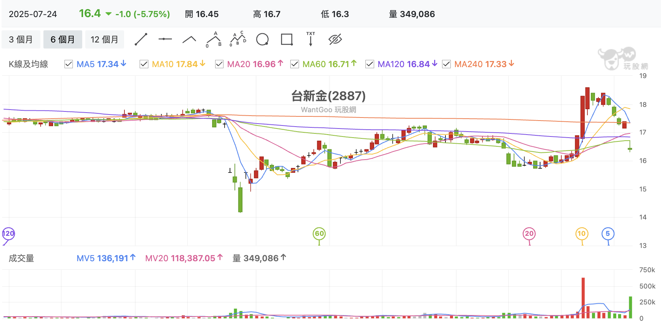
Task: Select the 0-A-B three-point pattern tool
Action: click(214, 39)
